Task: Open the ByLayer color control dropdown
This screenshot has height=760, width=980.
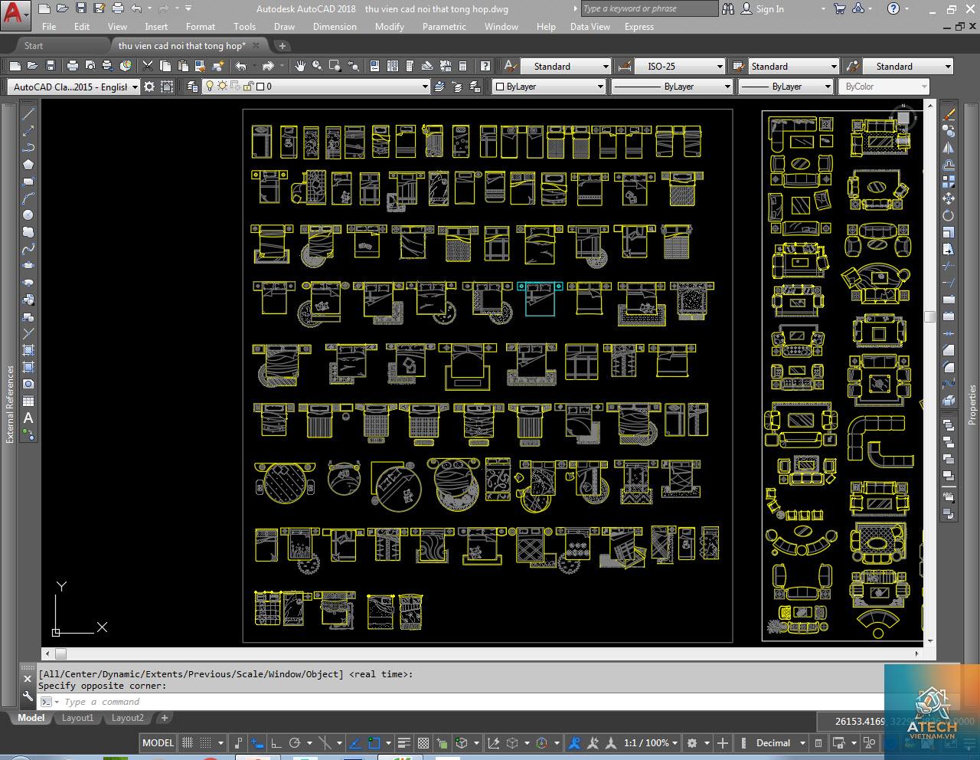Action: click(x=549, y=87)
